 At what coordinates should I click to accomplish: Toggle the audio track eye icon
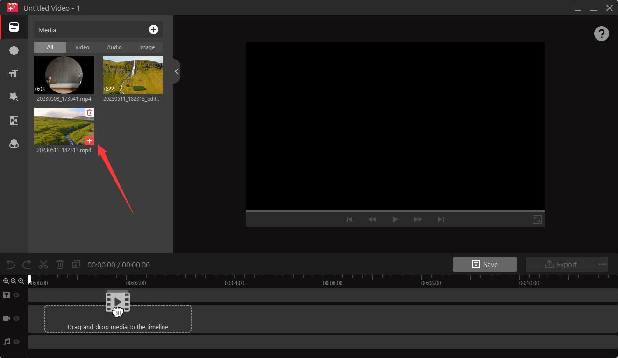click(x=16, y=341)
